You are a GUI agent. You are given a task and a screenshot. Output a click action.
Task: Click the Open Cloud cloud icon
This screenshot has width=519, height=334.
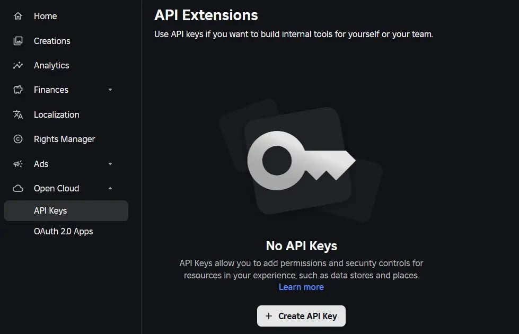[x=18, y=188]
